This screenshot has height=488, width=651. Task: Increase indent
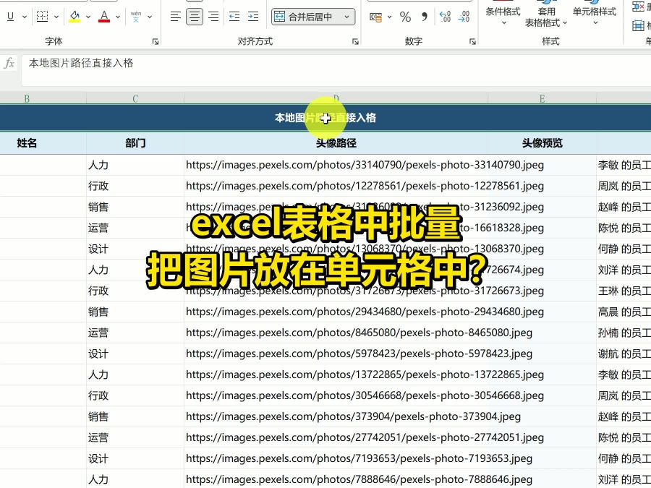pyautogui.click(x=253, y=17)
